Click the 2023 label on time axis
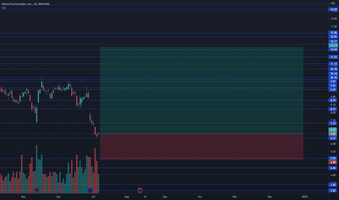This screenshot has height=200, width=339. click(305, 197)
